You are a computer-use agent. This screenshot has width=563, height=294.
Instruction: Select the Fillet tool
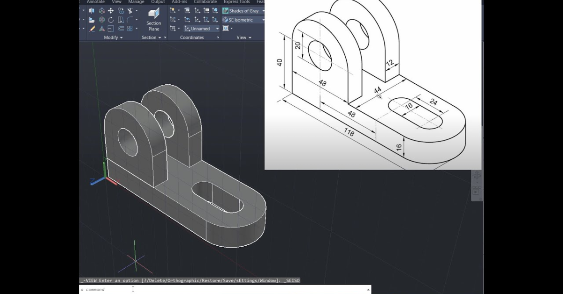point(130,20)
